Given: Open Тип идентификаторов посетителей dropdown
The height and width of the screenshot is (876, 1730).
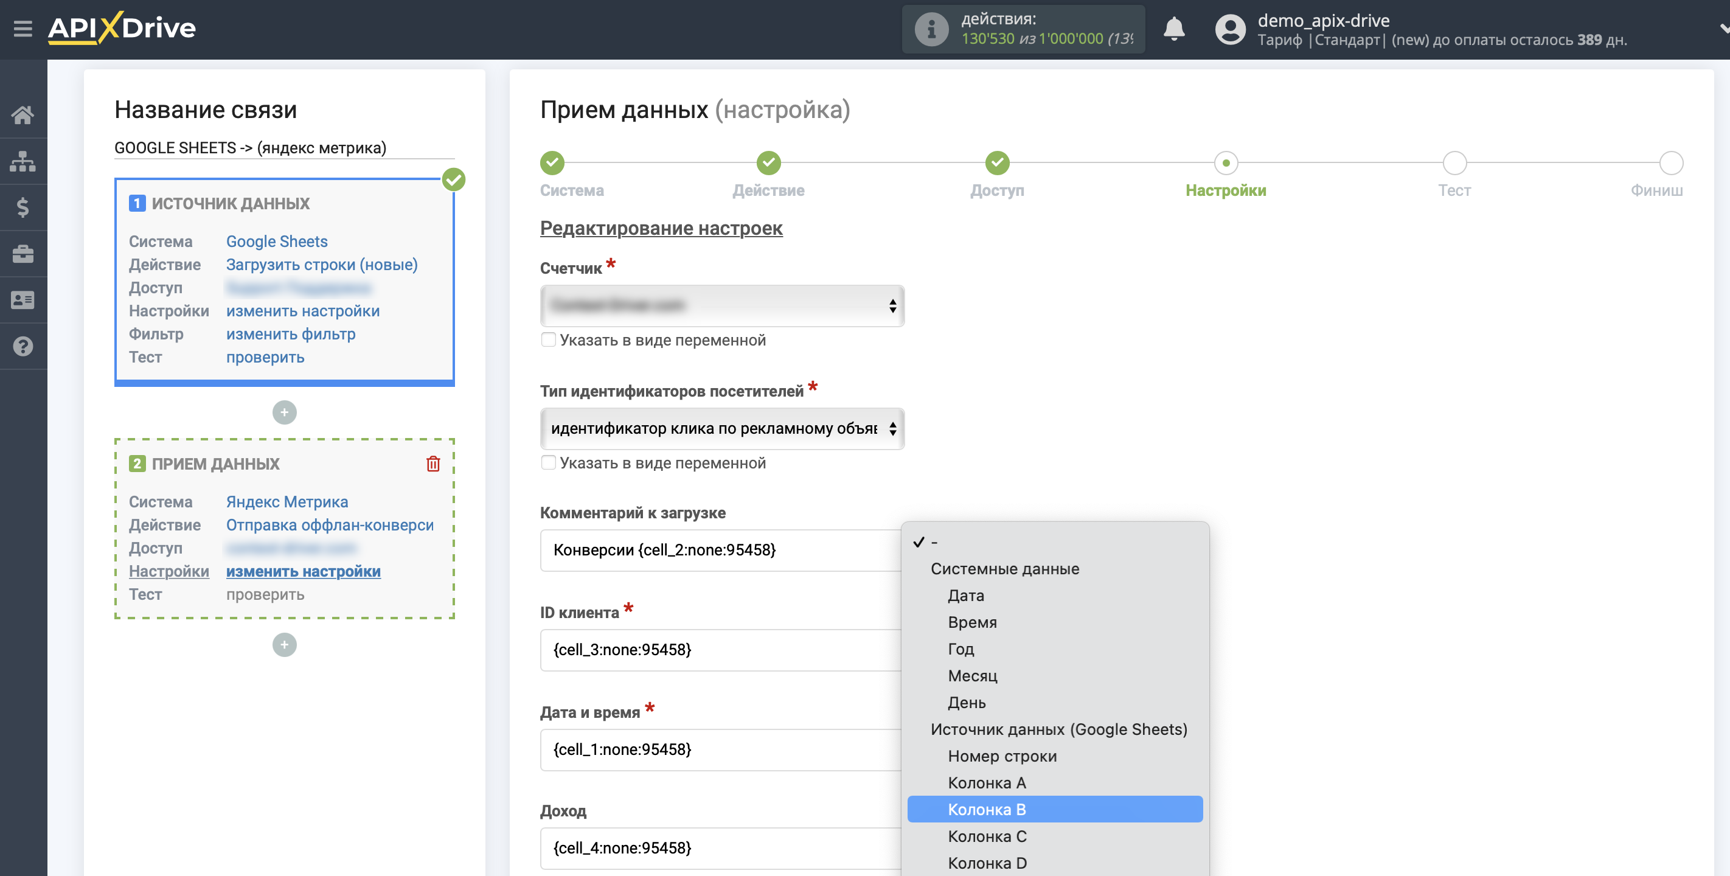Looking at the screenshot, I should tap(722, 429).
